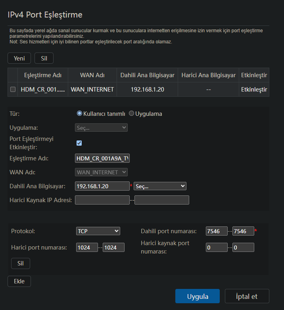This screenshot has width=284, height=310.
Task: Click the Uygula button
Action: 198,296
